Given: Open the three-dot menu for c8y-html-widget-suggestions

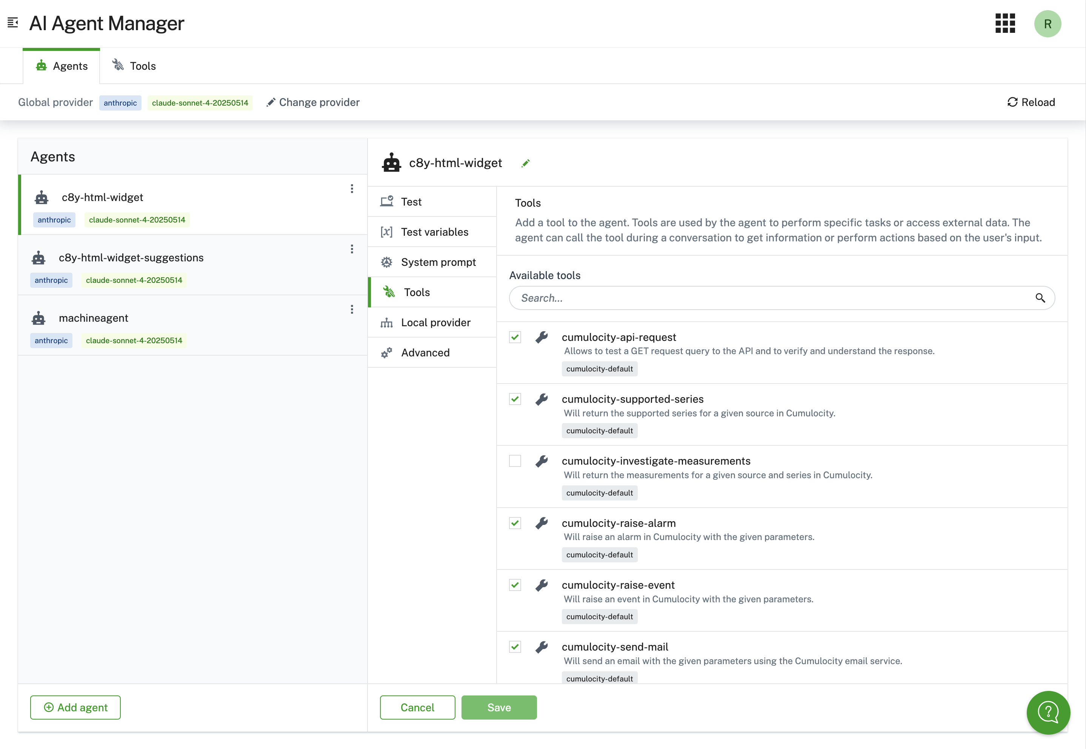Looking at the screenshot, I should coord(352,249).
